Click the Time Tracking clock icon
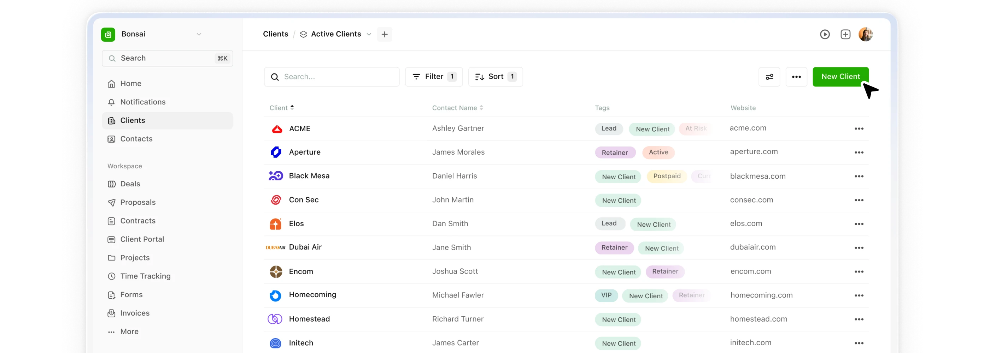 pos(112,276)
